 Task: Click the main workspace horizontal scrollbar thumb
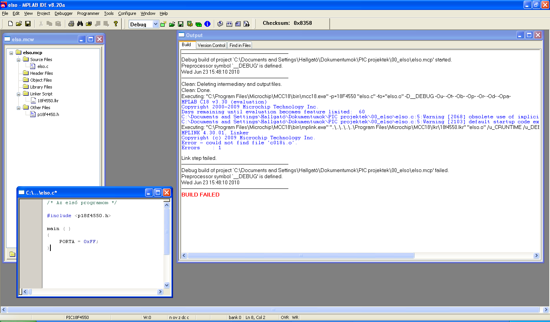273,310
